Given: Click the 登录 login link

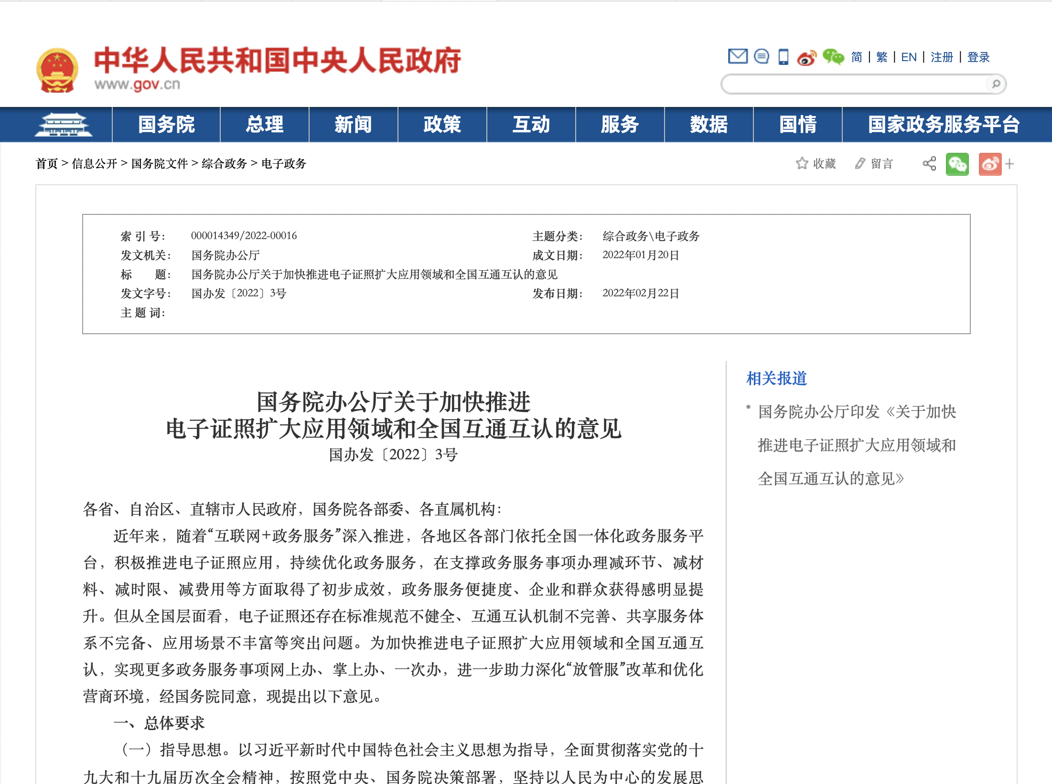Looking at the screenshot, I should pos(978,57).
